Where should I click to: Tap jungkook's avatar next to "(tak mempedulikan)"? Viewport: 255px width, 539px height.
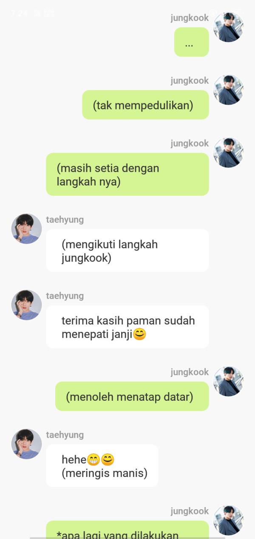(x=228, y=90)
